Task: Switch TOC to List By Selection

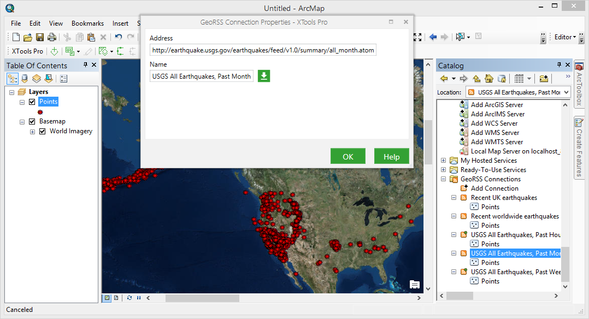Action: [x=49, y=79]
